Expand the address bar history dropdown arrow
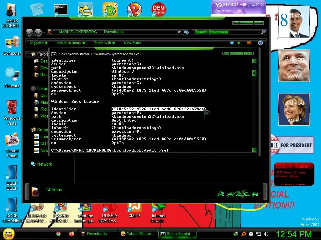 [179, 32]
